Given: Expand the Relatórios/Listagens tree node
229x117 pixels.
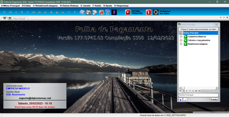Looking at the screenshot, I should coord(181,44).
